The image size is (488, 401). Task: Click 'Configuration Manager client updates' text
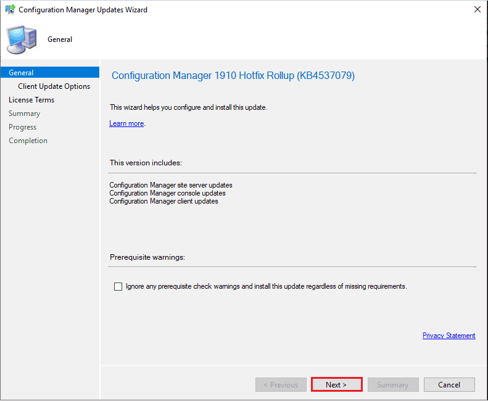(x=163, y=202)
